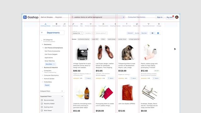Image resolution: width=201 pixels, height=113 pixels.
Task: Open the orange shorts product image
Action: 128,92
